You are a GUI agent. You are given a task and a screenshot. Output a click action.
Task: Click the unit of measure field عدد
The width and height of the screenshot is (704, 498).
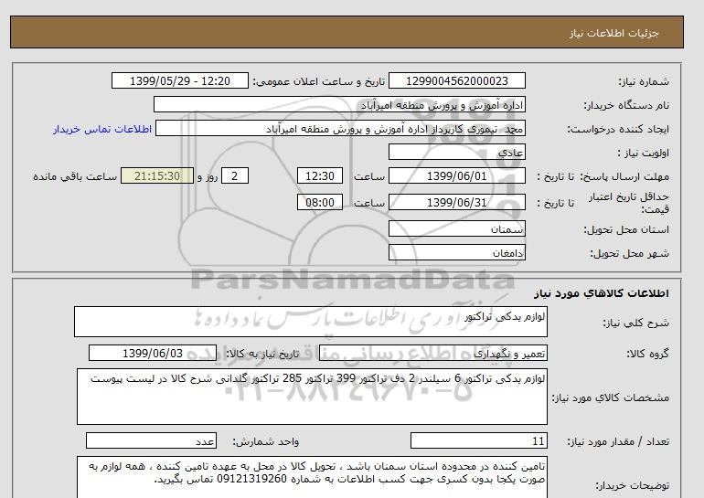(151, 440)
